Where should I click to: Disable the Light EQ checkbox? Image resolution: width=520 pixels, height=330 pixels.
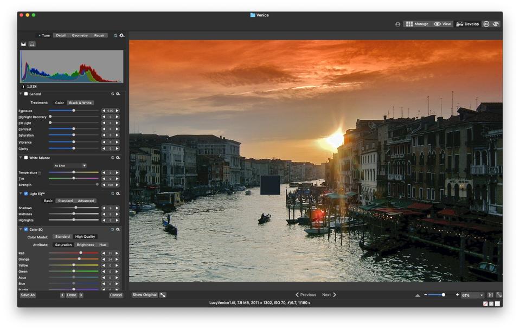[x=25, y=193]
